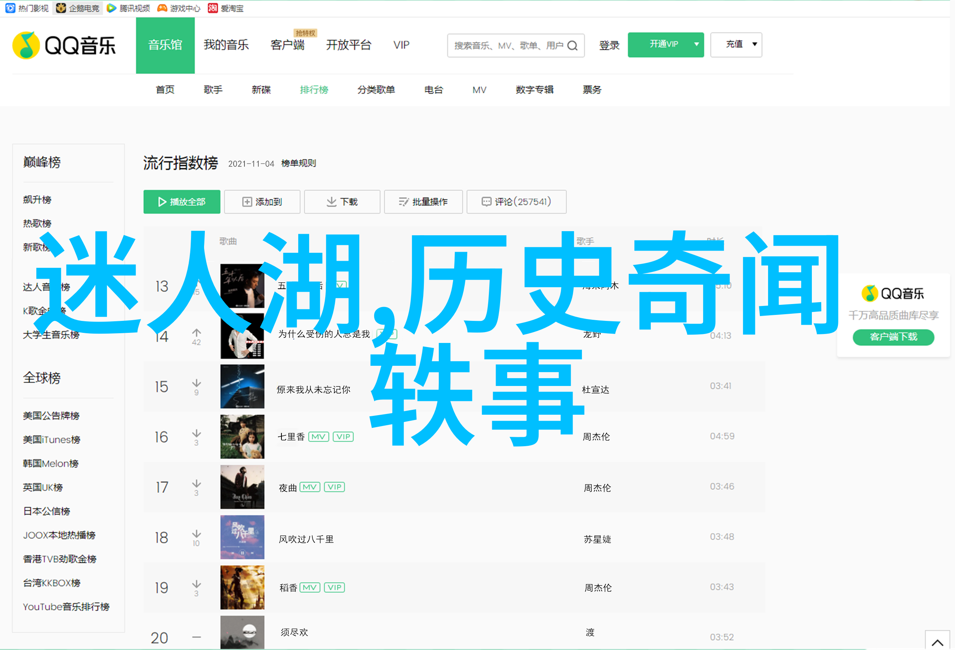Open 榜单规则 link
This screenshot has height=650, width=955.
click(298, 163)
